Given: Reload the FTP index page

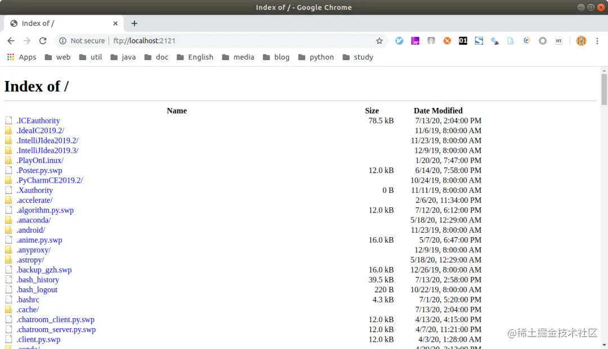Looking at the screenshot, I should 43,40.
